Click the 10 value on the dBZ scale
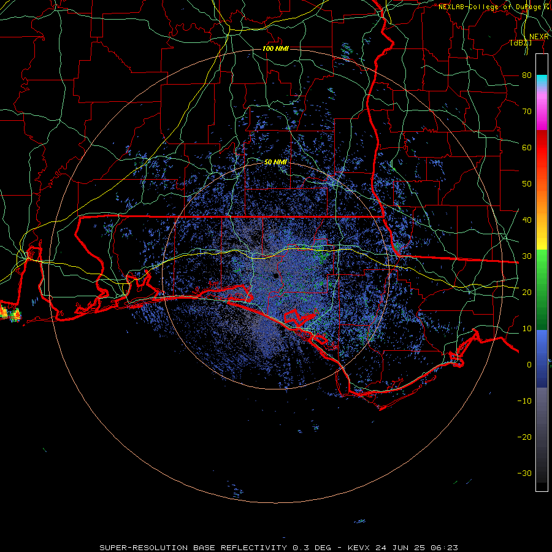552x552 pixels. [527, 329]
